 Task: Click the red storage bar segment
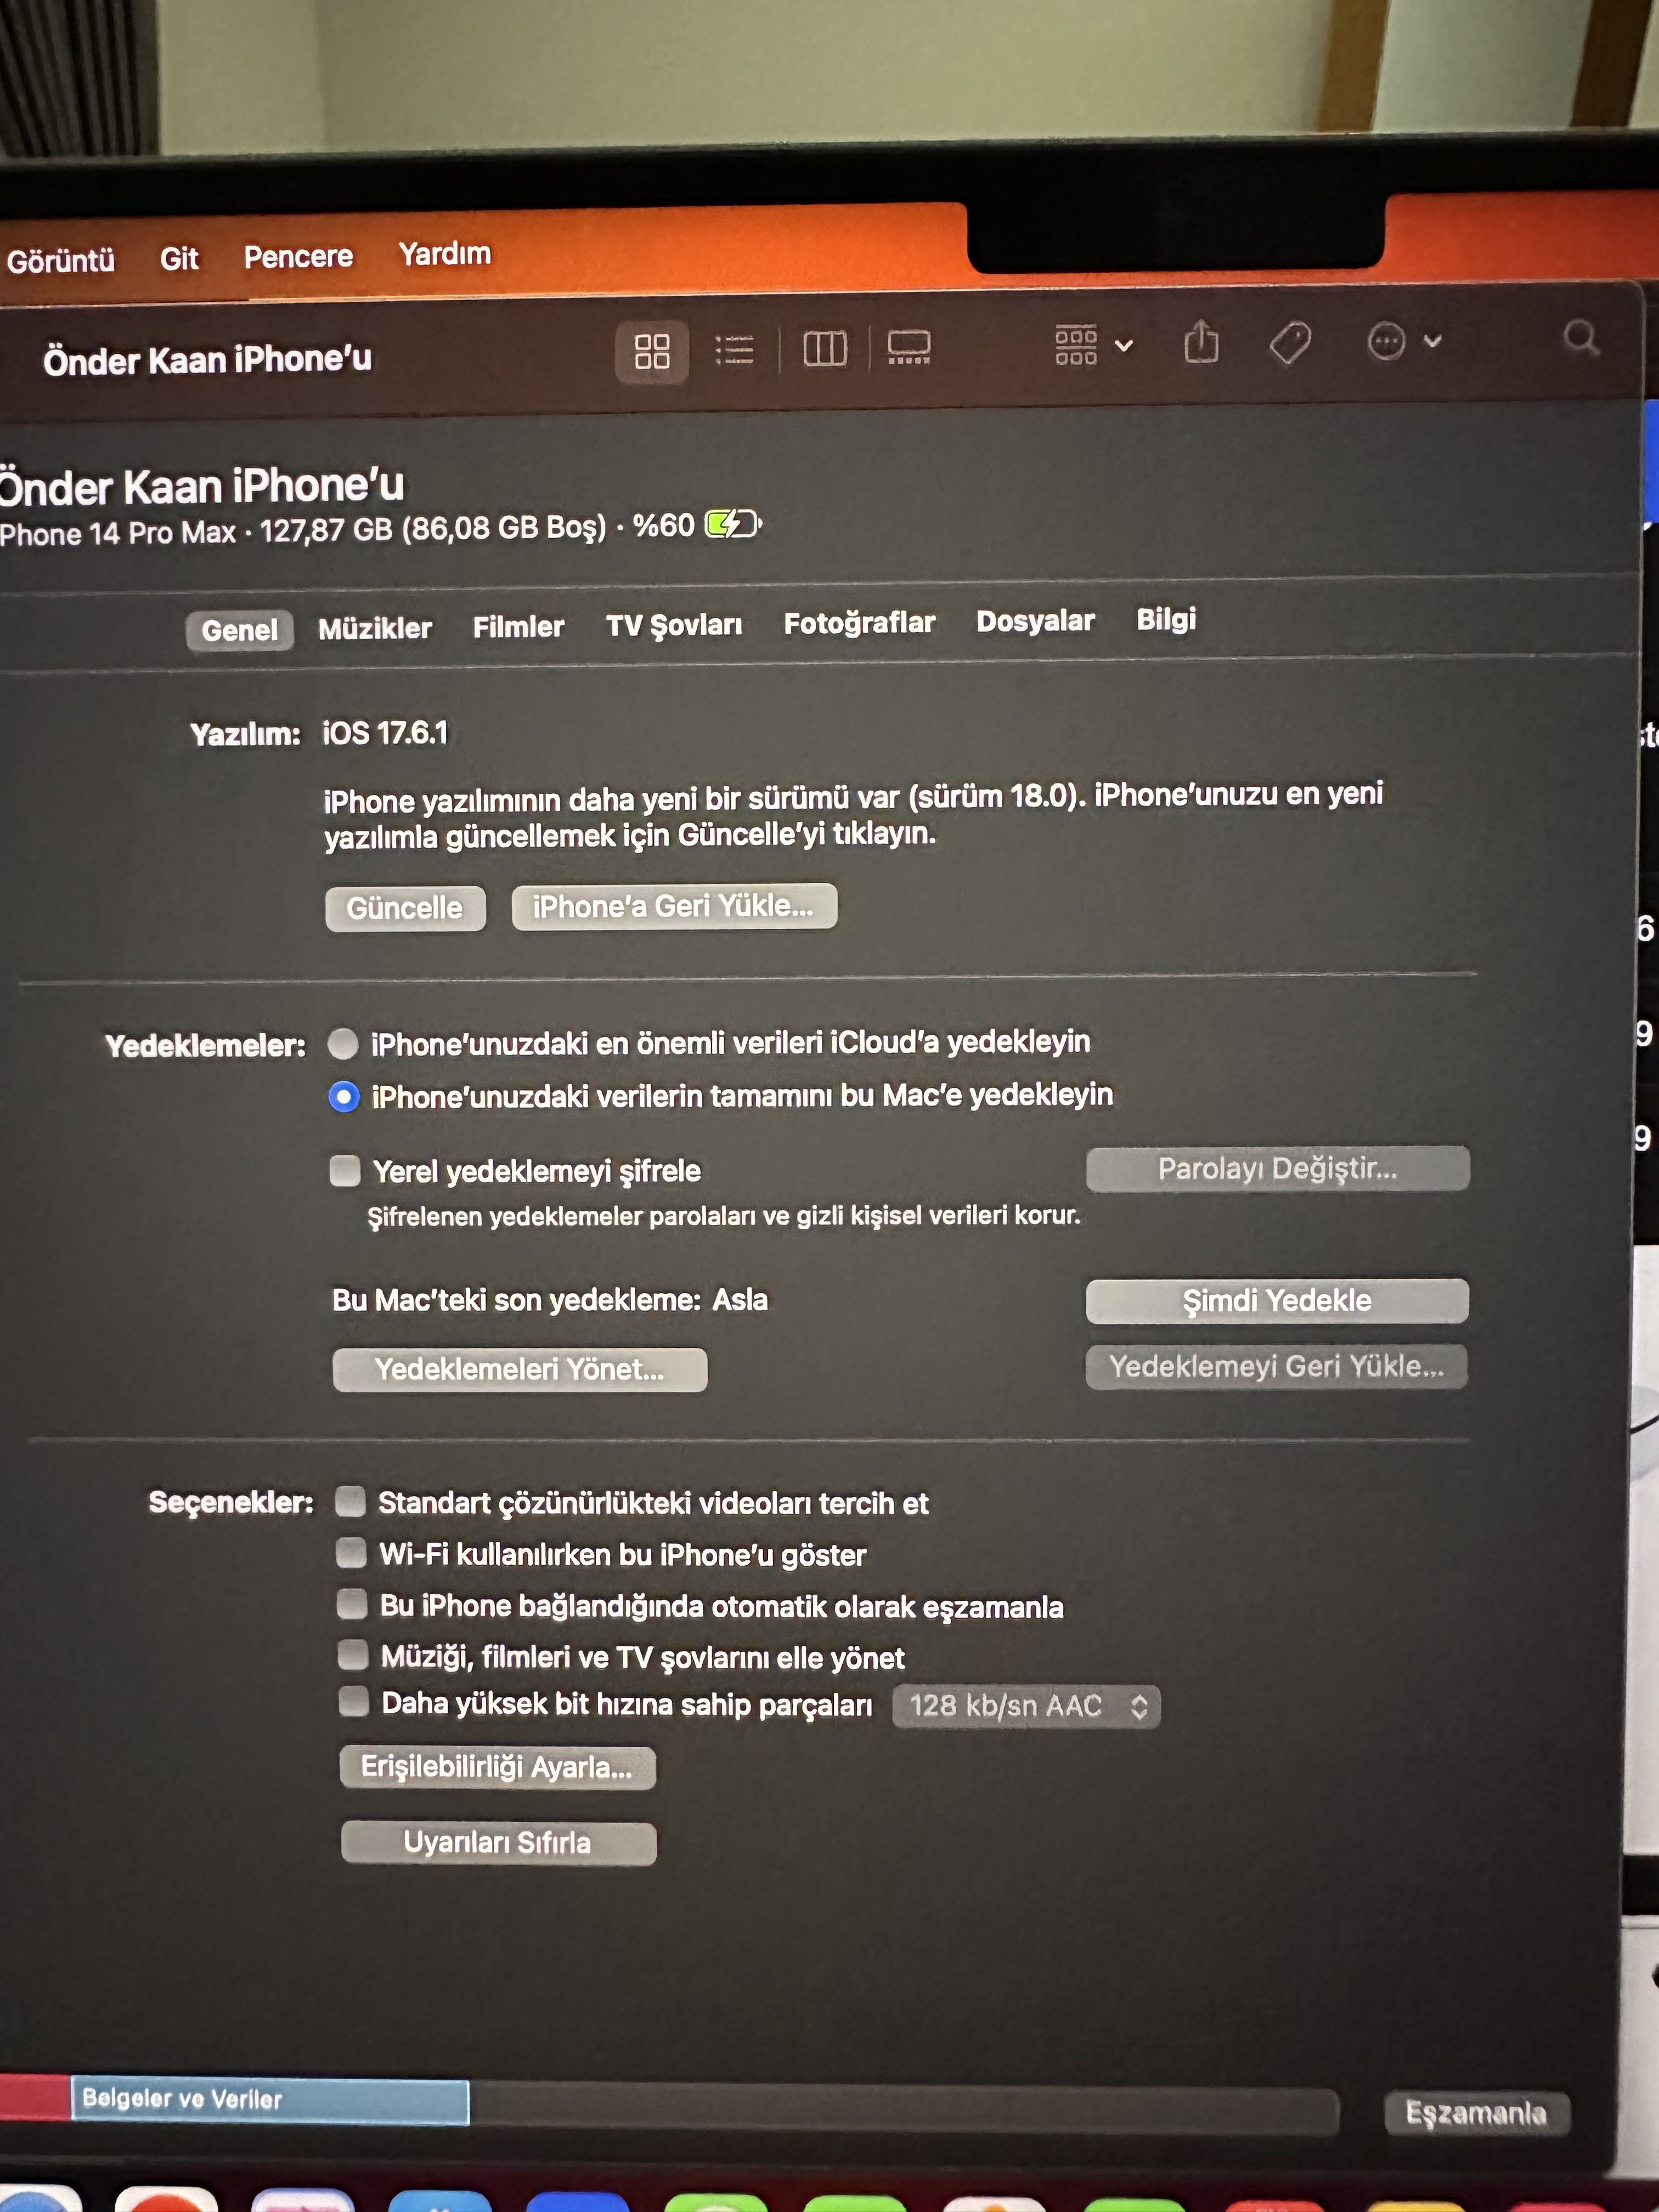pos(35,2098)
